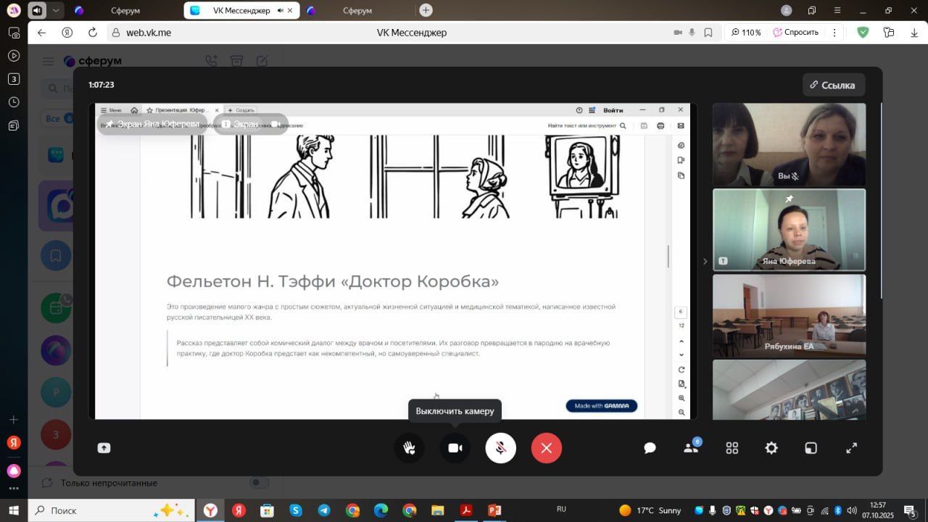Collapse the participants side panel
The height and width of the screenshot is (522, 928).
click(x=705, y=261)
